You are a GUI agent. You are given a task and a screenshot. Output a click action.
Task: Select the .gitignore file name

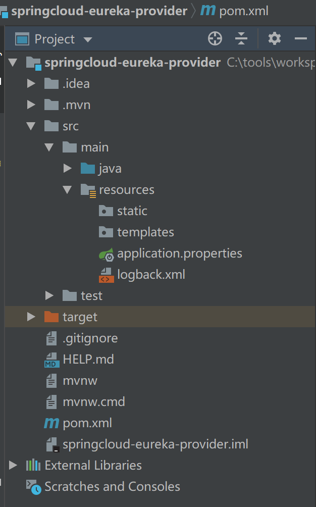[90, 338]
